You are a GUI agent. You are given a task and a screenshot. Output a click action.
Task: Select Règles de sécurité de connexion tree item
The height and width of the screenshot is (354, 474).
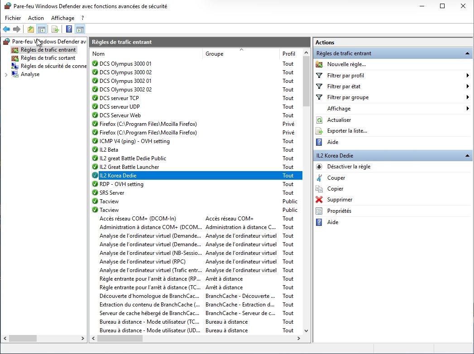click(x=53, y=66)
